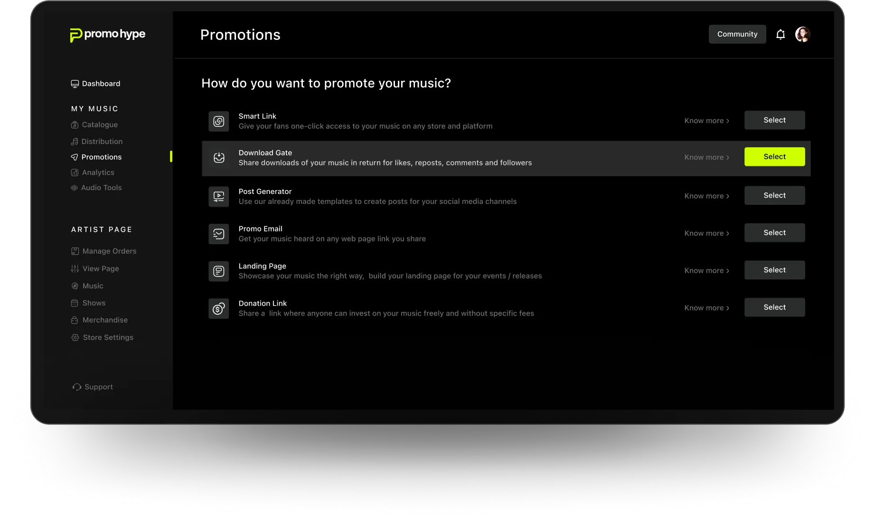Viewport: 875px width, 519px height.
Task: Click the Promo Email icon
Action: click(219, 234)
